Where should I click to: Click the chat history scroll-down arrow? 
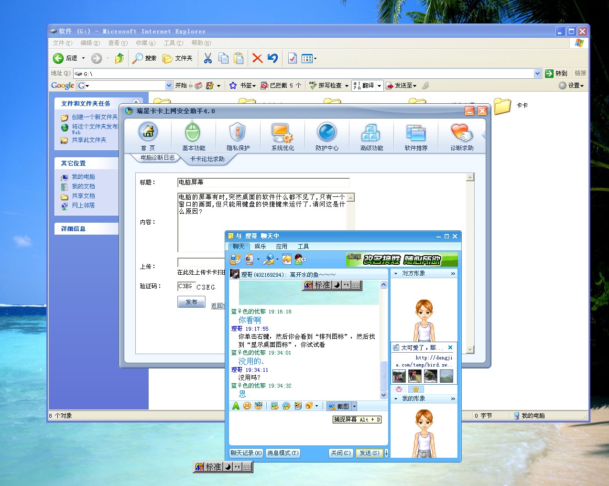coord(383,395)
